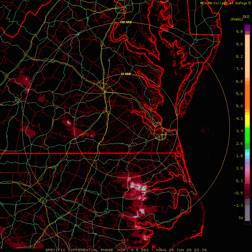Click the 50 NMI range ring label
The height and width of the screenshot is (252, 252).
126,74
